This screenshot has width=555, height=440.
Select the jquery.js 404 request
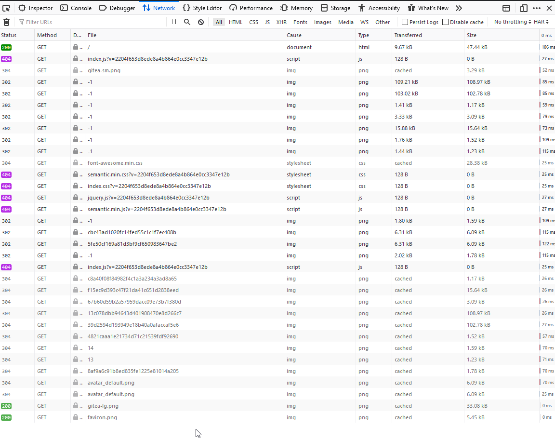tap(277, 197)
